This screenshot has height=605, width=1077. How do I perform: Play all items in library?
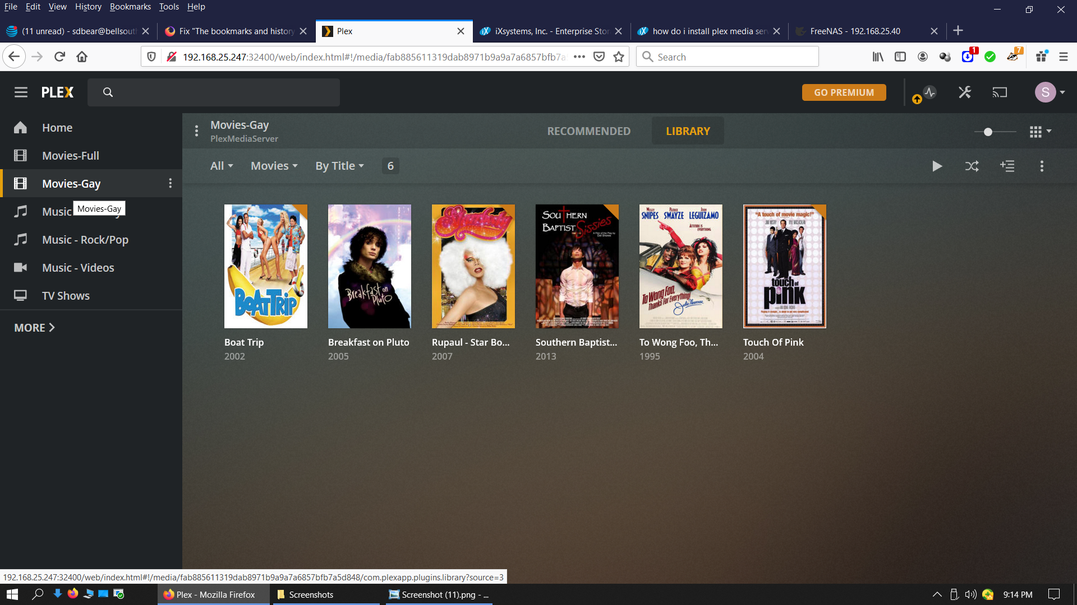[x=937, y=166]
